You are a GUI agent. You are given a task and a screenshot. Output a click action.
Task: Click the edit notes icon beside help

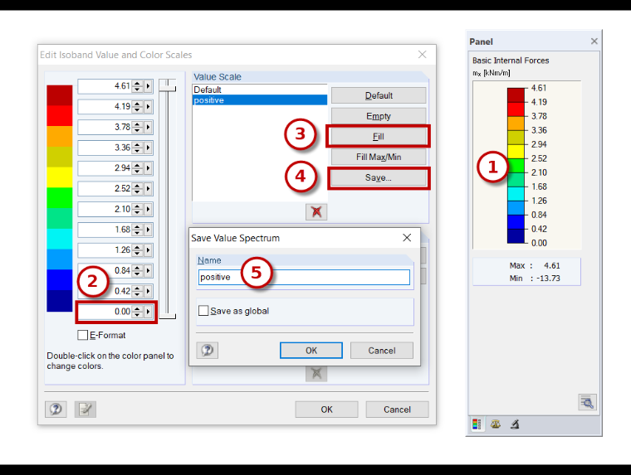pyautogui.click(x=85, y=409)
